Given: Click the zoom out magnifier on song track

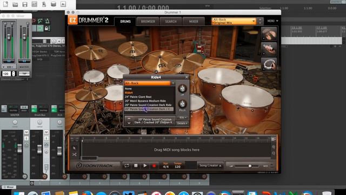Looking at the screenshot, I should [x=274, y=153].
